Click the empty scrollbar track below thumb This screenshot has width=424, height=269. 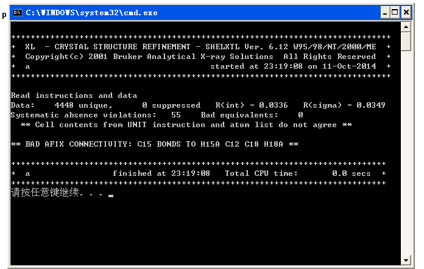click(406, 152)
